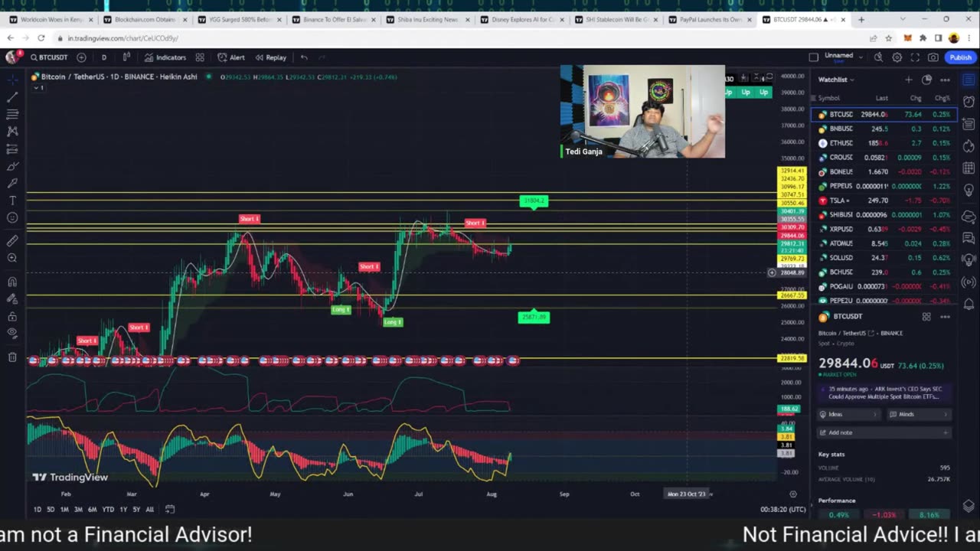Viewport: 980px width, 551px height.
Task: Toggle magnet mode for drawings
Action: click(12, 282)
